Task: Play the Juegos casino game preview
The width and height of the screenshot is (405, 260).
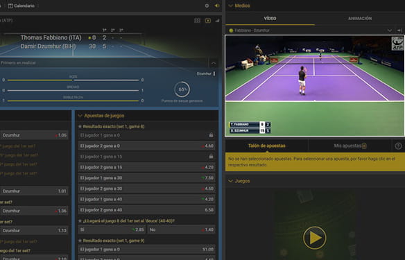Action: click(314, 238)
